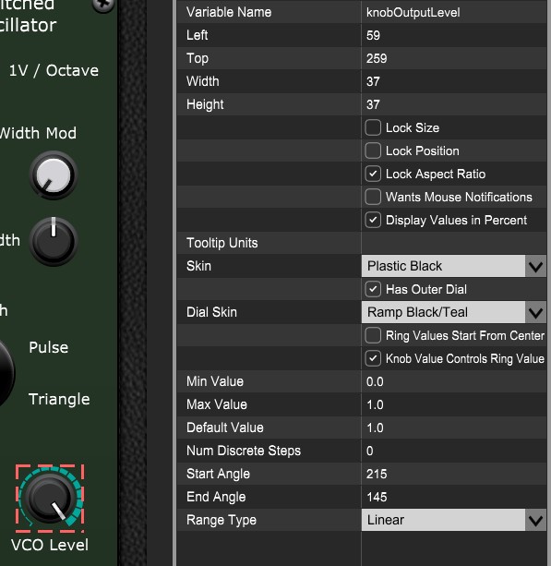Click the Default Value field

pos(453,428)
